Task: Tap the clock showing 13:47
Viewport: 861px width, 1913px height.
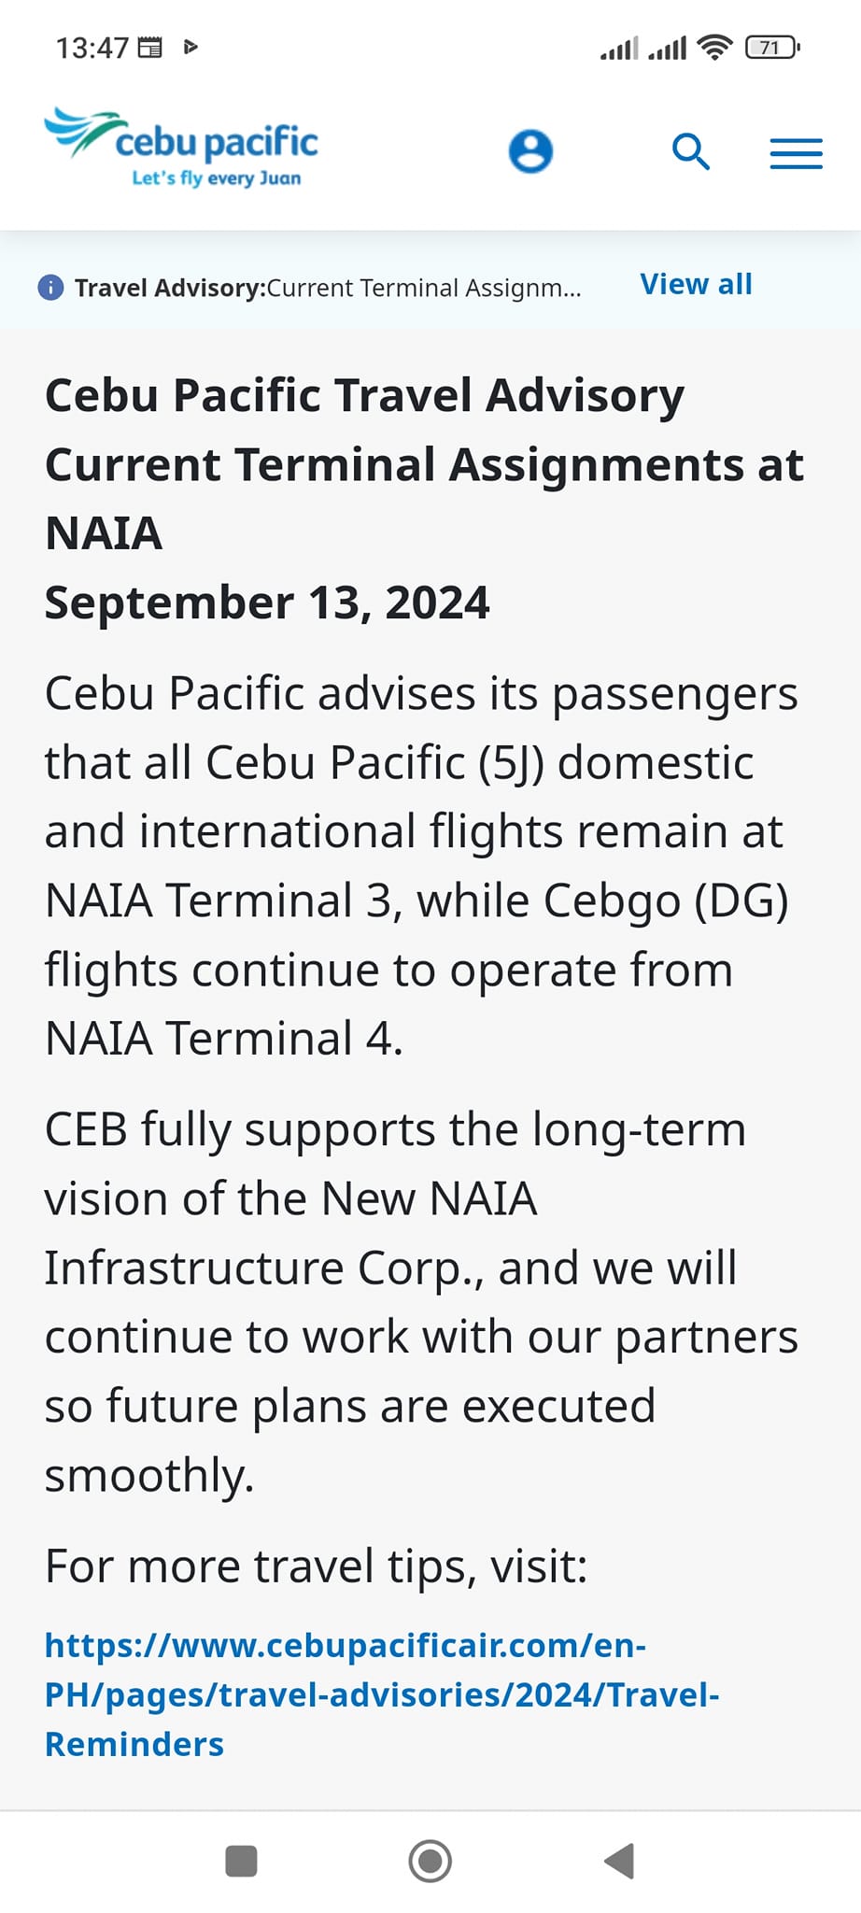Action: [92, 48]
